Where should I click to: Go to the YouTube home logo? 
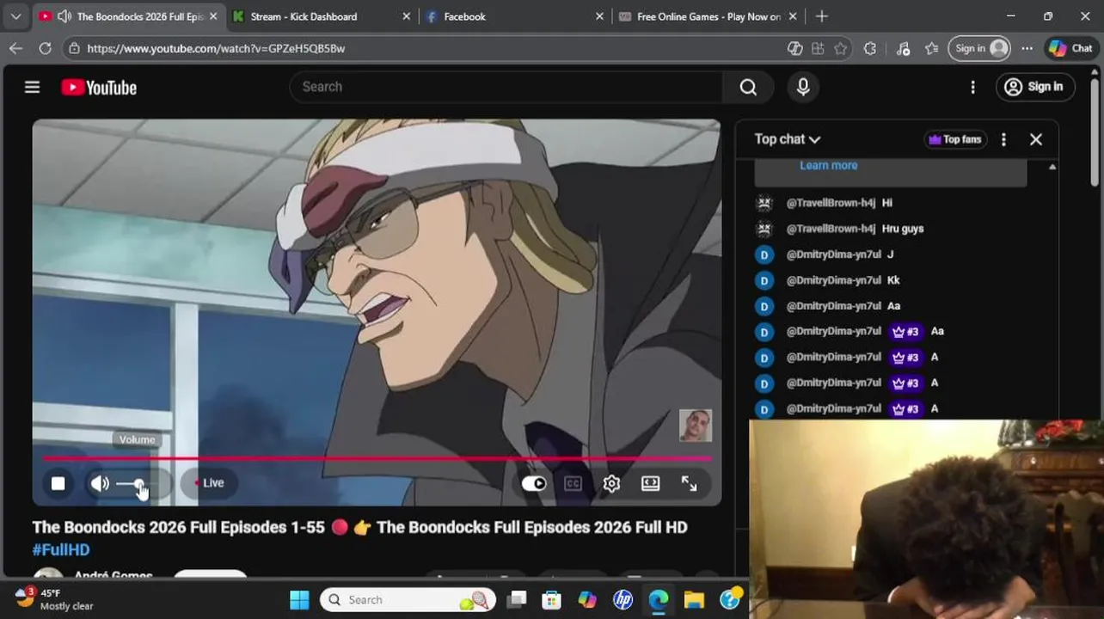99,88
